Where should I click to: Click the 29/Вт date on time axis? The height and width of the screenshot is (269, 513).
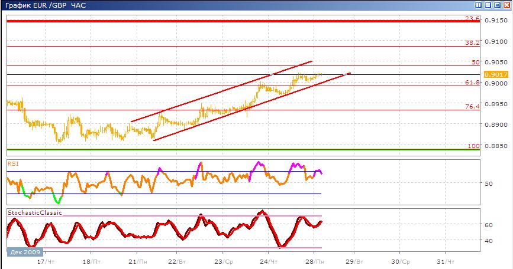point(353,261)
